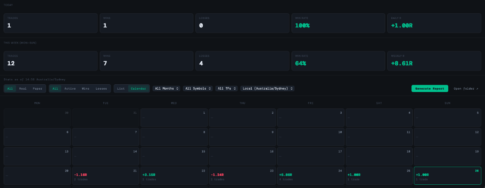Switch to Calendar view
Screen dimensions: 485x188
point(139,88)
